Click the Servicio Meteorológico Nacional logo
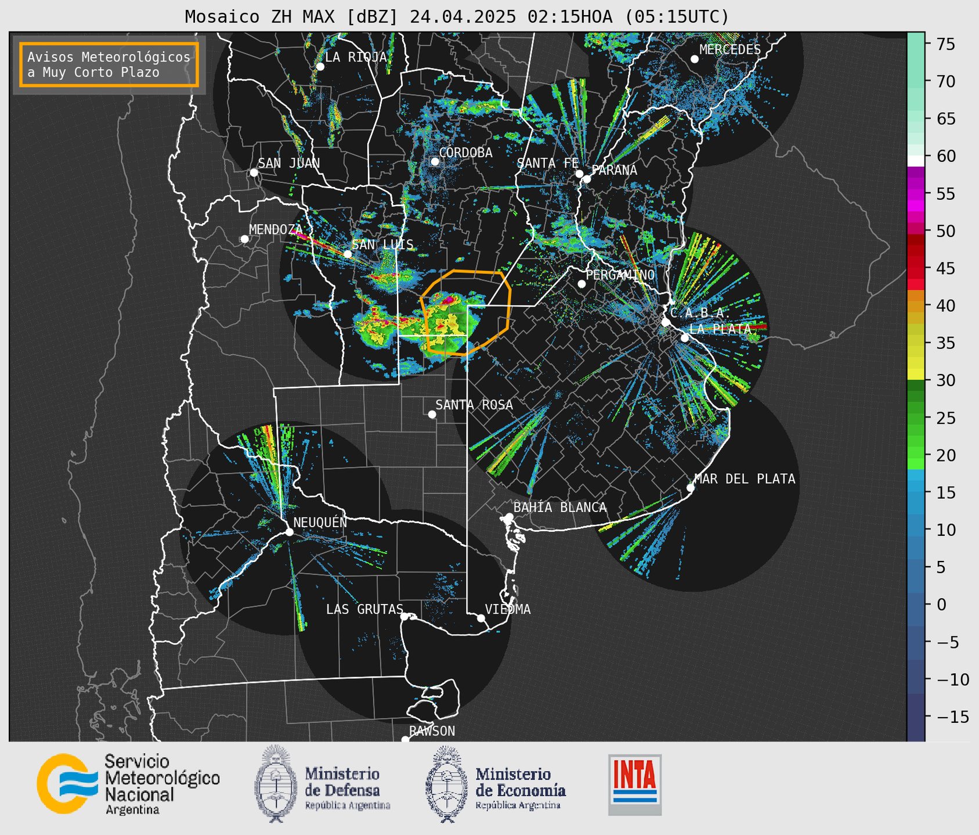This screenshot has width=979, height=835. tap(128, 784)
